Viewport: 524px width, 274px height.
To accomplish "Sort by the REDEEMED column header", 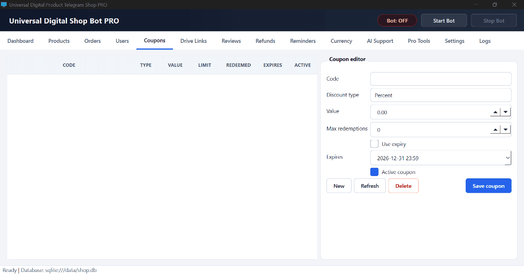I will pos(238,65).
